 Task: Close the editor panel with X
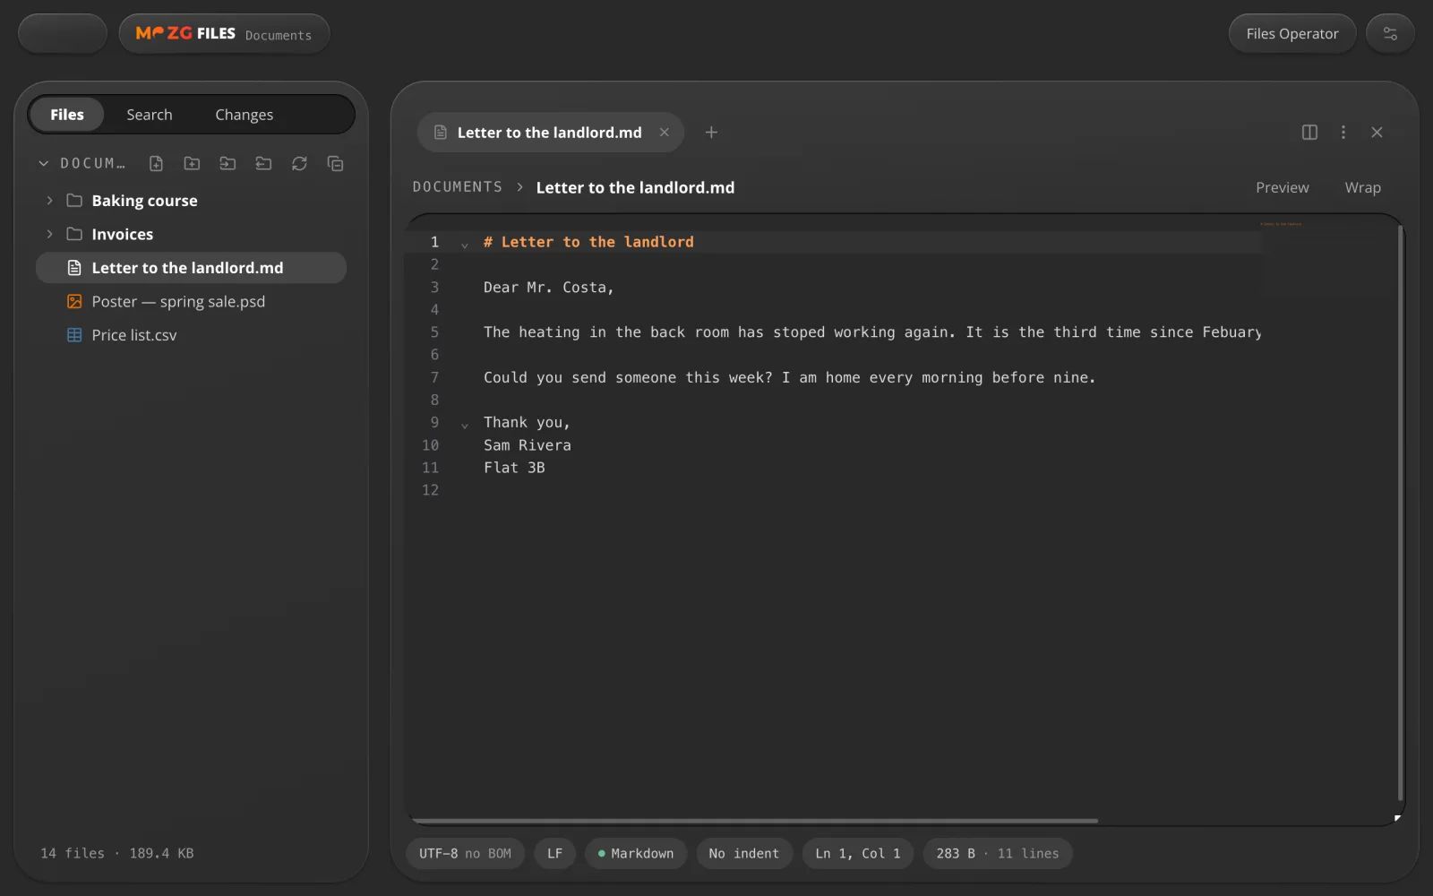[x=1377, y=132]
